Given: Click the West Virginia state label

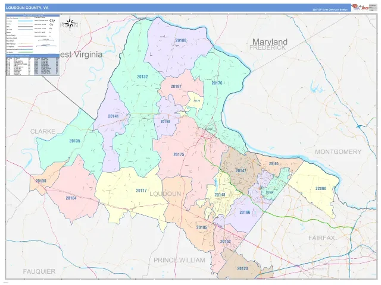Looking at the screenshot, I should tap(81, 54).
